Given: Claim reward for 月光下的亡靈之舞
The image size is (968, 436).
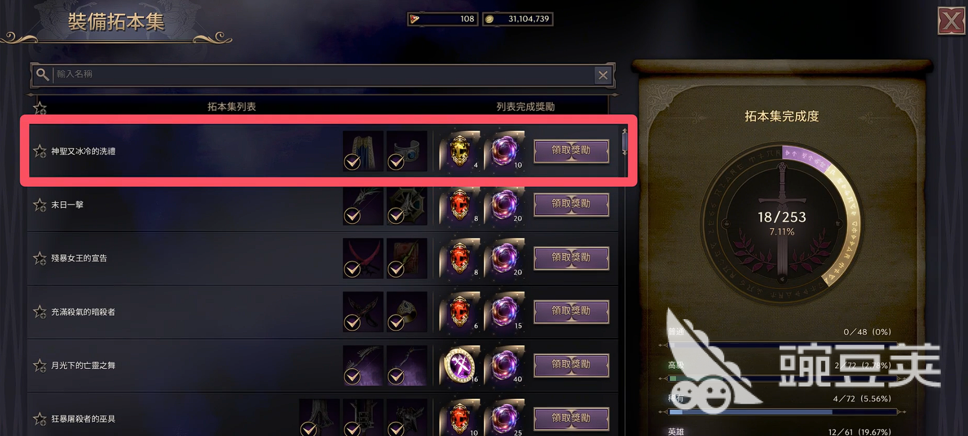Looking at the screenshot, I should point(571,365).
